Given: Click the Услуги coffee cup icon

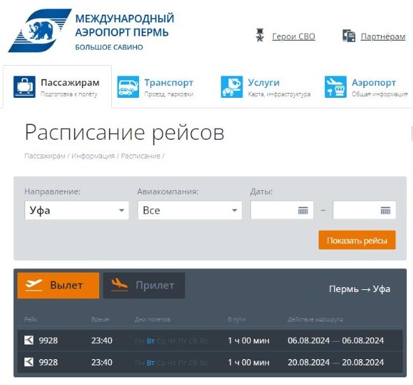Looking at the screenshot, I should pyautogui.click(x=231, y=87).
